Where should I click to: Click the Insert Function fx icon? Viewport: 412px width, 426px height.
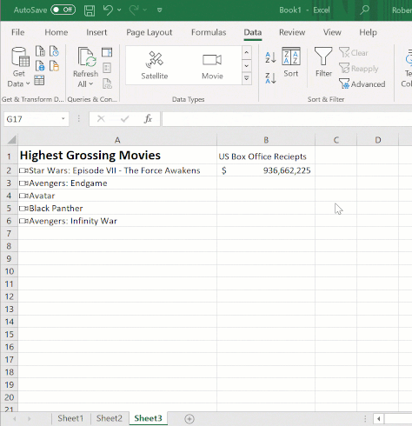click(148, 119)
